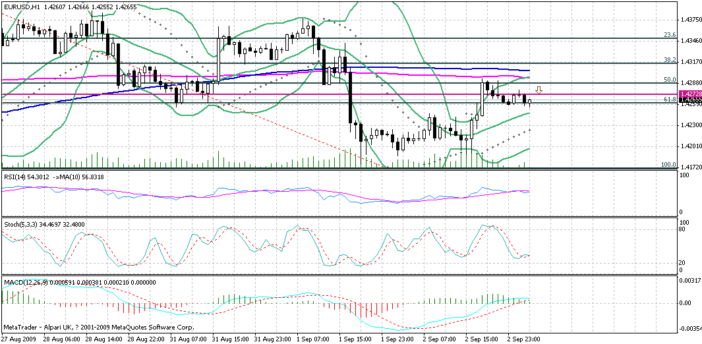Click the magenta 1.42728 price tag
Screen dimensions: 702x344
tap(690, 94)
